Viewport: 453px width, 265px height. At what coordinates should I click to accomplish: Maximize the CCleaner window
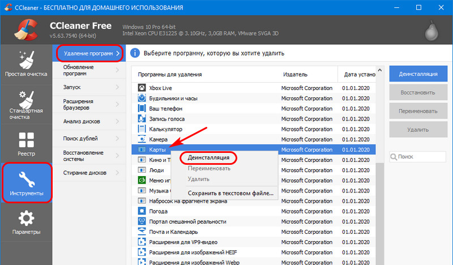418,7
